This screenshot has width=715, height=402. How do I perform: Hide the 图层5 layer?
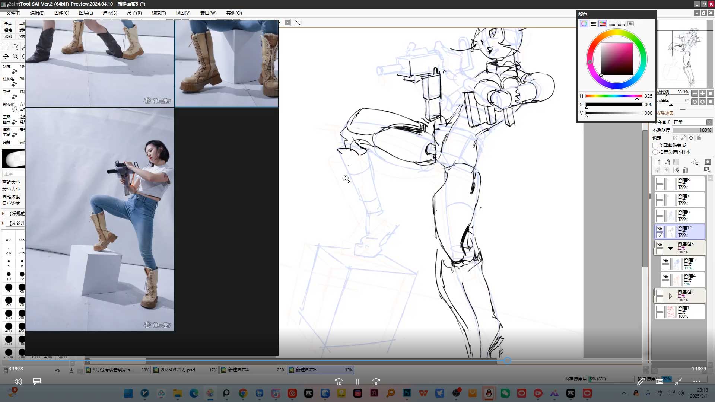point(665,261)
